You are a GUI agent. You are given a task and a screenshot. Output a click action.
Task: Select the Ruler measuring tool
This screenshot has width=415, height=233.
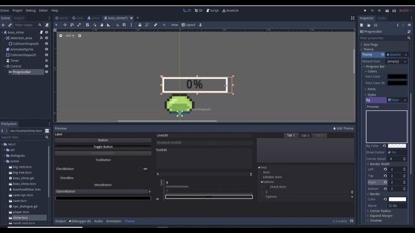pos(108,25)
